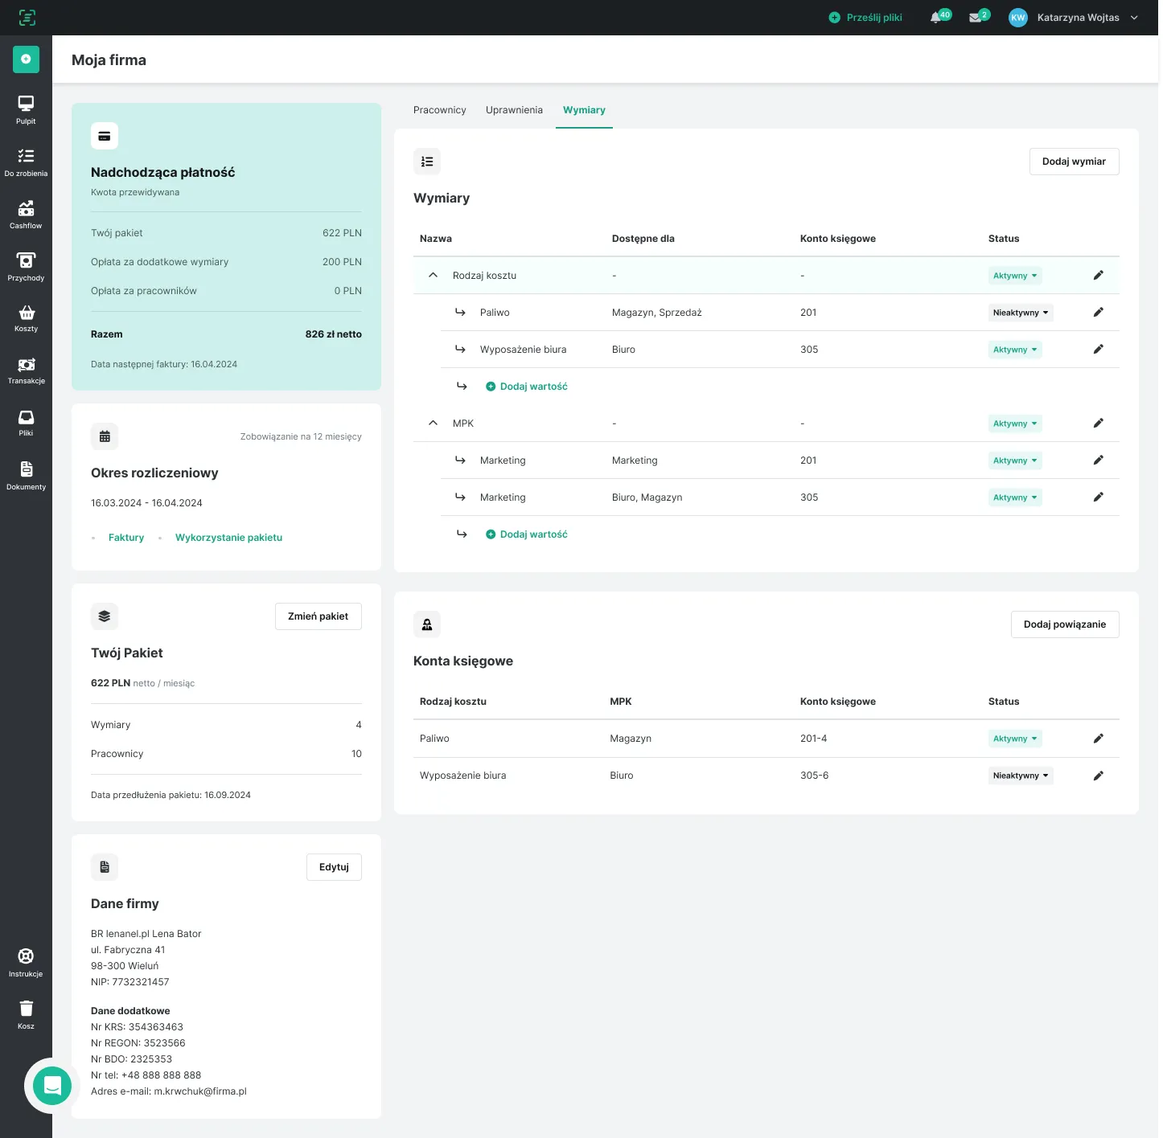Image resolution: width=1163 pixels, height=1138 pixels.
Task: Click Edytuj in Dane firmy
Action: [334, 867]
